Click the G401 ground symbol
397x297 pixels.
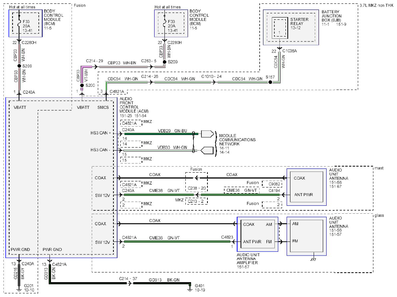(x=190, y=288)
